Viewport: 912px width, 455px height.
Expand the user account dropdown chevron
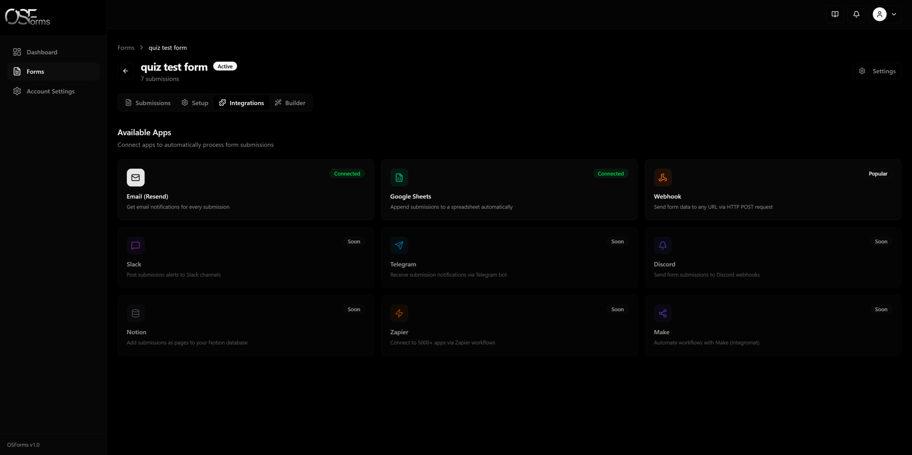894,14
